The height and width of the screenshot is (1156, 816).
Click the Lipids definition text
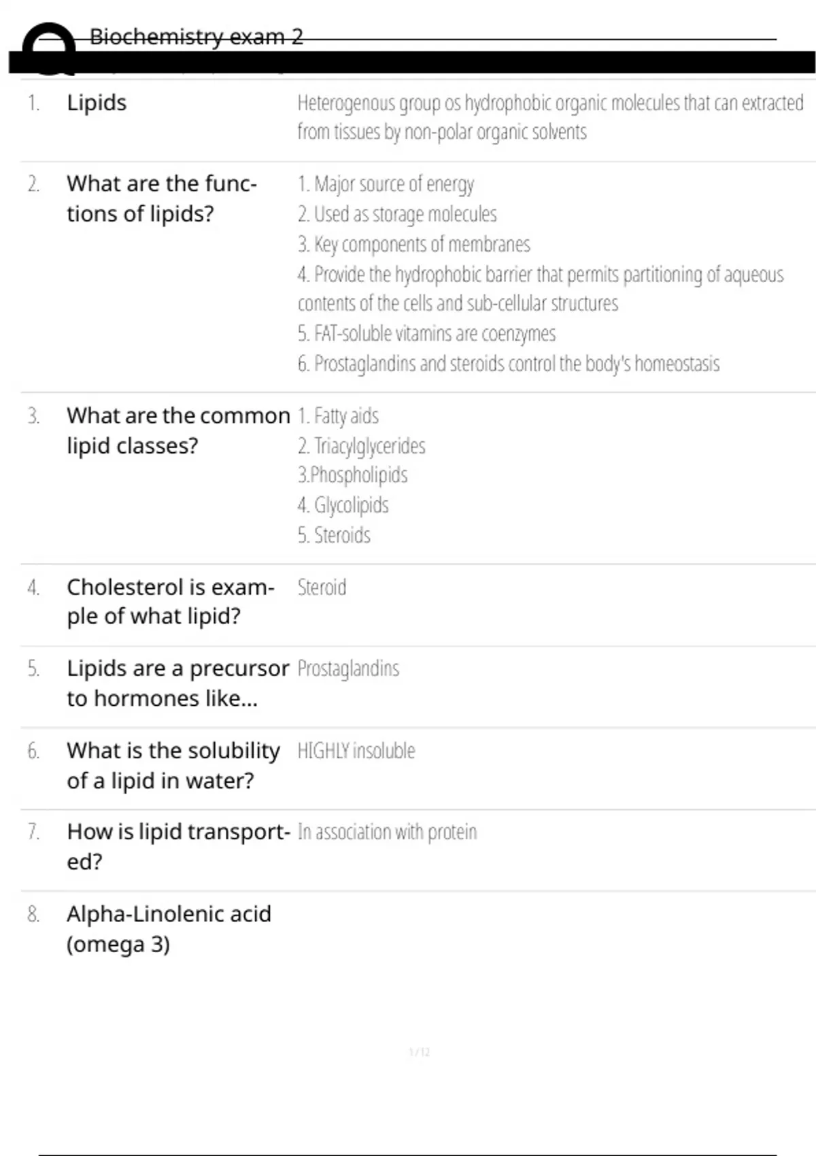coord(550,117)
